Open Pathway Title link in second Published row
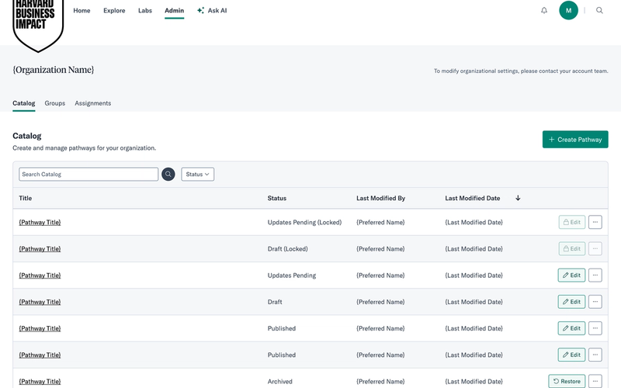 point(40,355)
